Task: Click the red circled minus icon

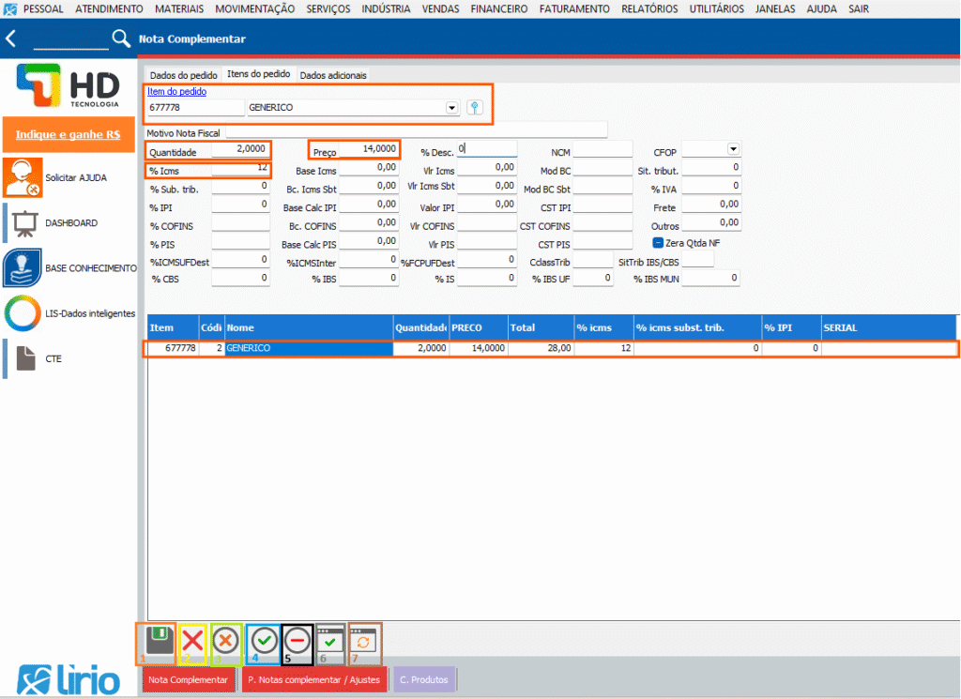Action: pyautogui.click(x=297, y=642)
